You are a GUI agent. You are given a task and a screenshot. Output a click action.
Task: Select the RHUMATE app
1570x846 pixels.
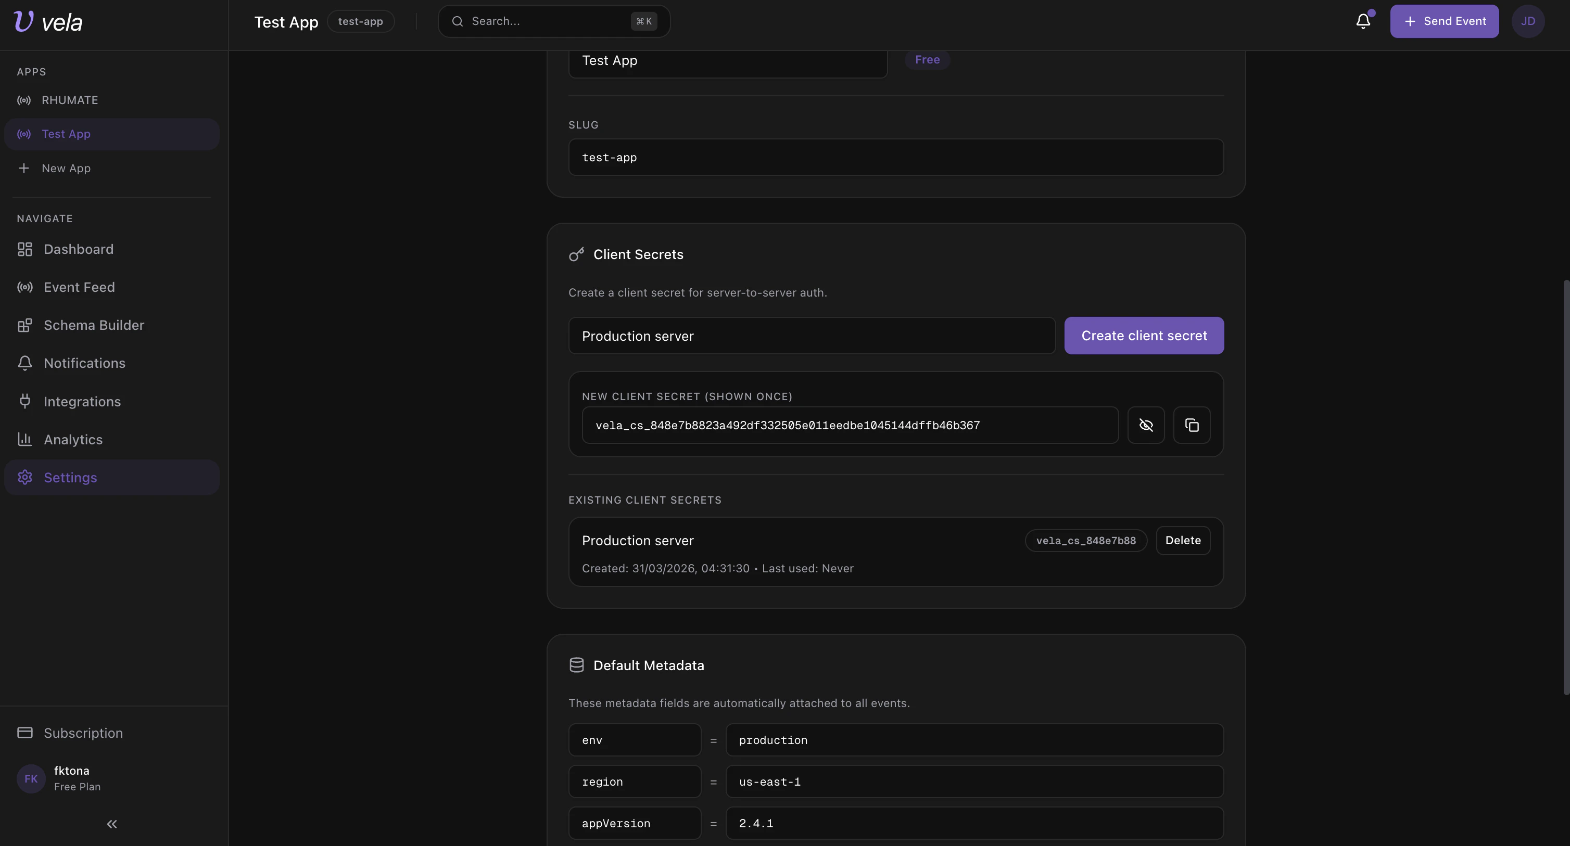click(x=70, y=100)
